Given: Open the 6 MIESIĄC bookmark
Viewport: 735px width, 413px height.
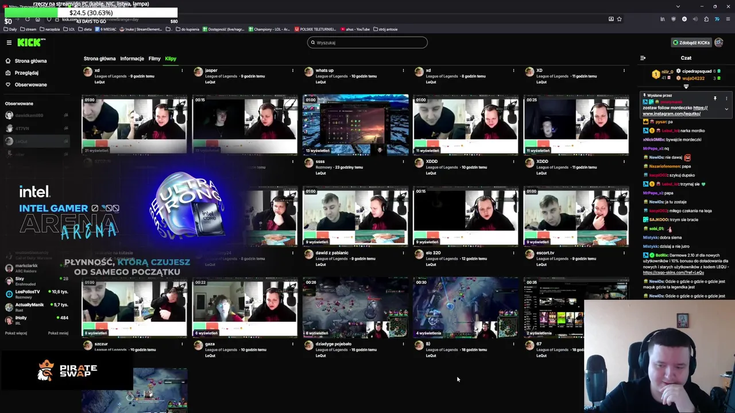Looking at the screenshot, I should pyautogui.click(x=106, y=29).
